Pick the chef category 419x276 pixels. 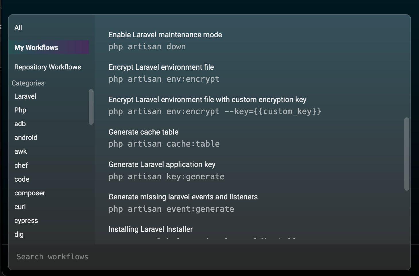pyautogui.click(x=21, y=166)
